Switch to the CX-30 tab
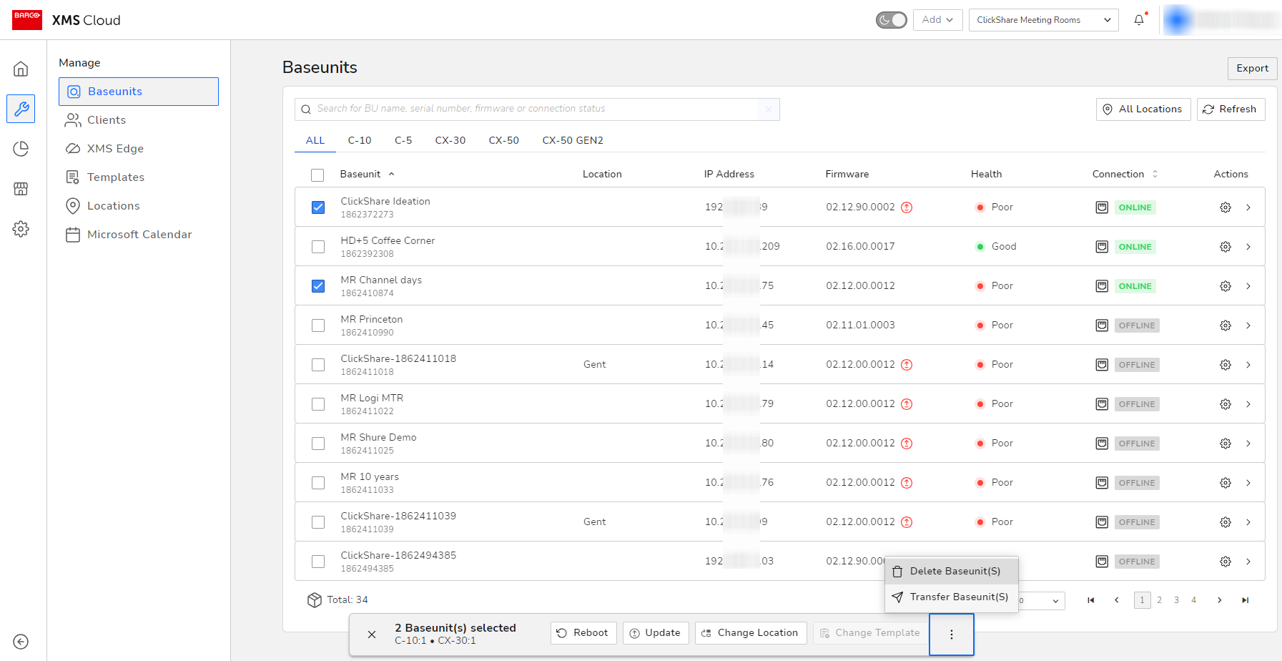Screen dimensions: 1282x661 pos(450,140)
